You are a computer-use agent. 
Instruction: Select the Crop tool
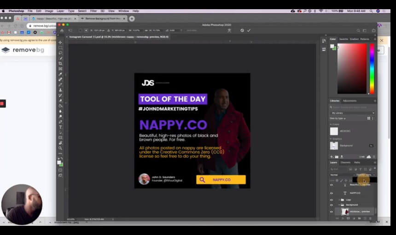tap(60, 63)
